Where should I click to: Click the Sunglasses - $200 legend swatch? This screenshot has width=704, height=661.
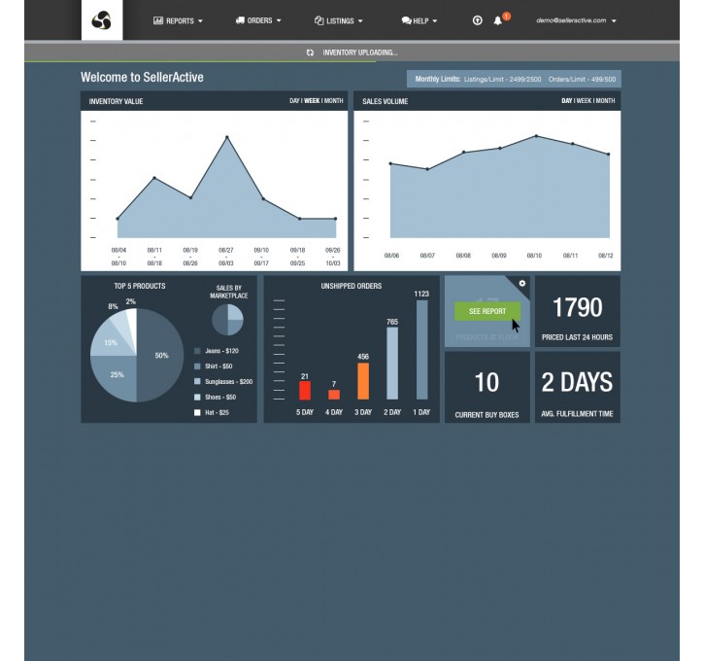pos(197,381)
